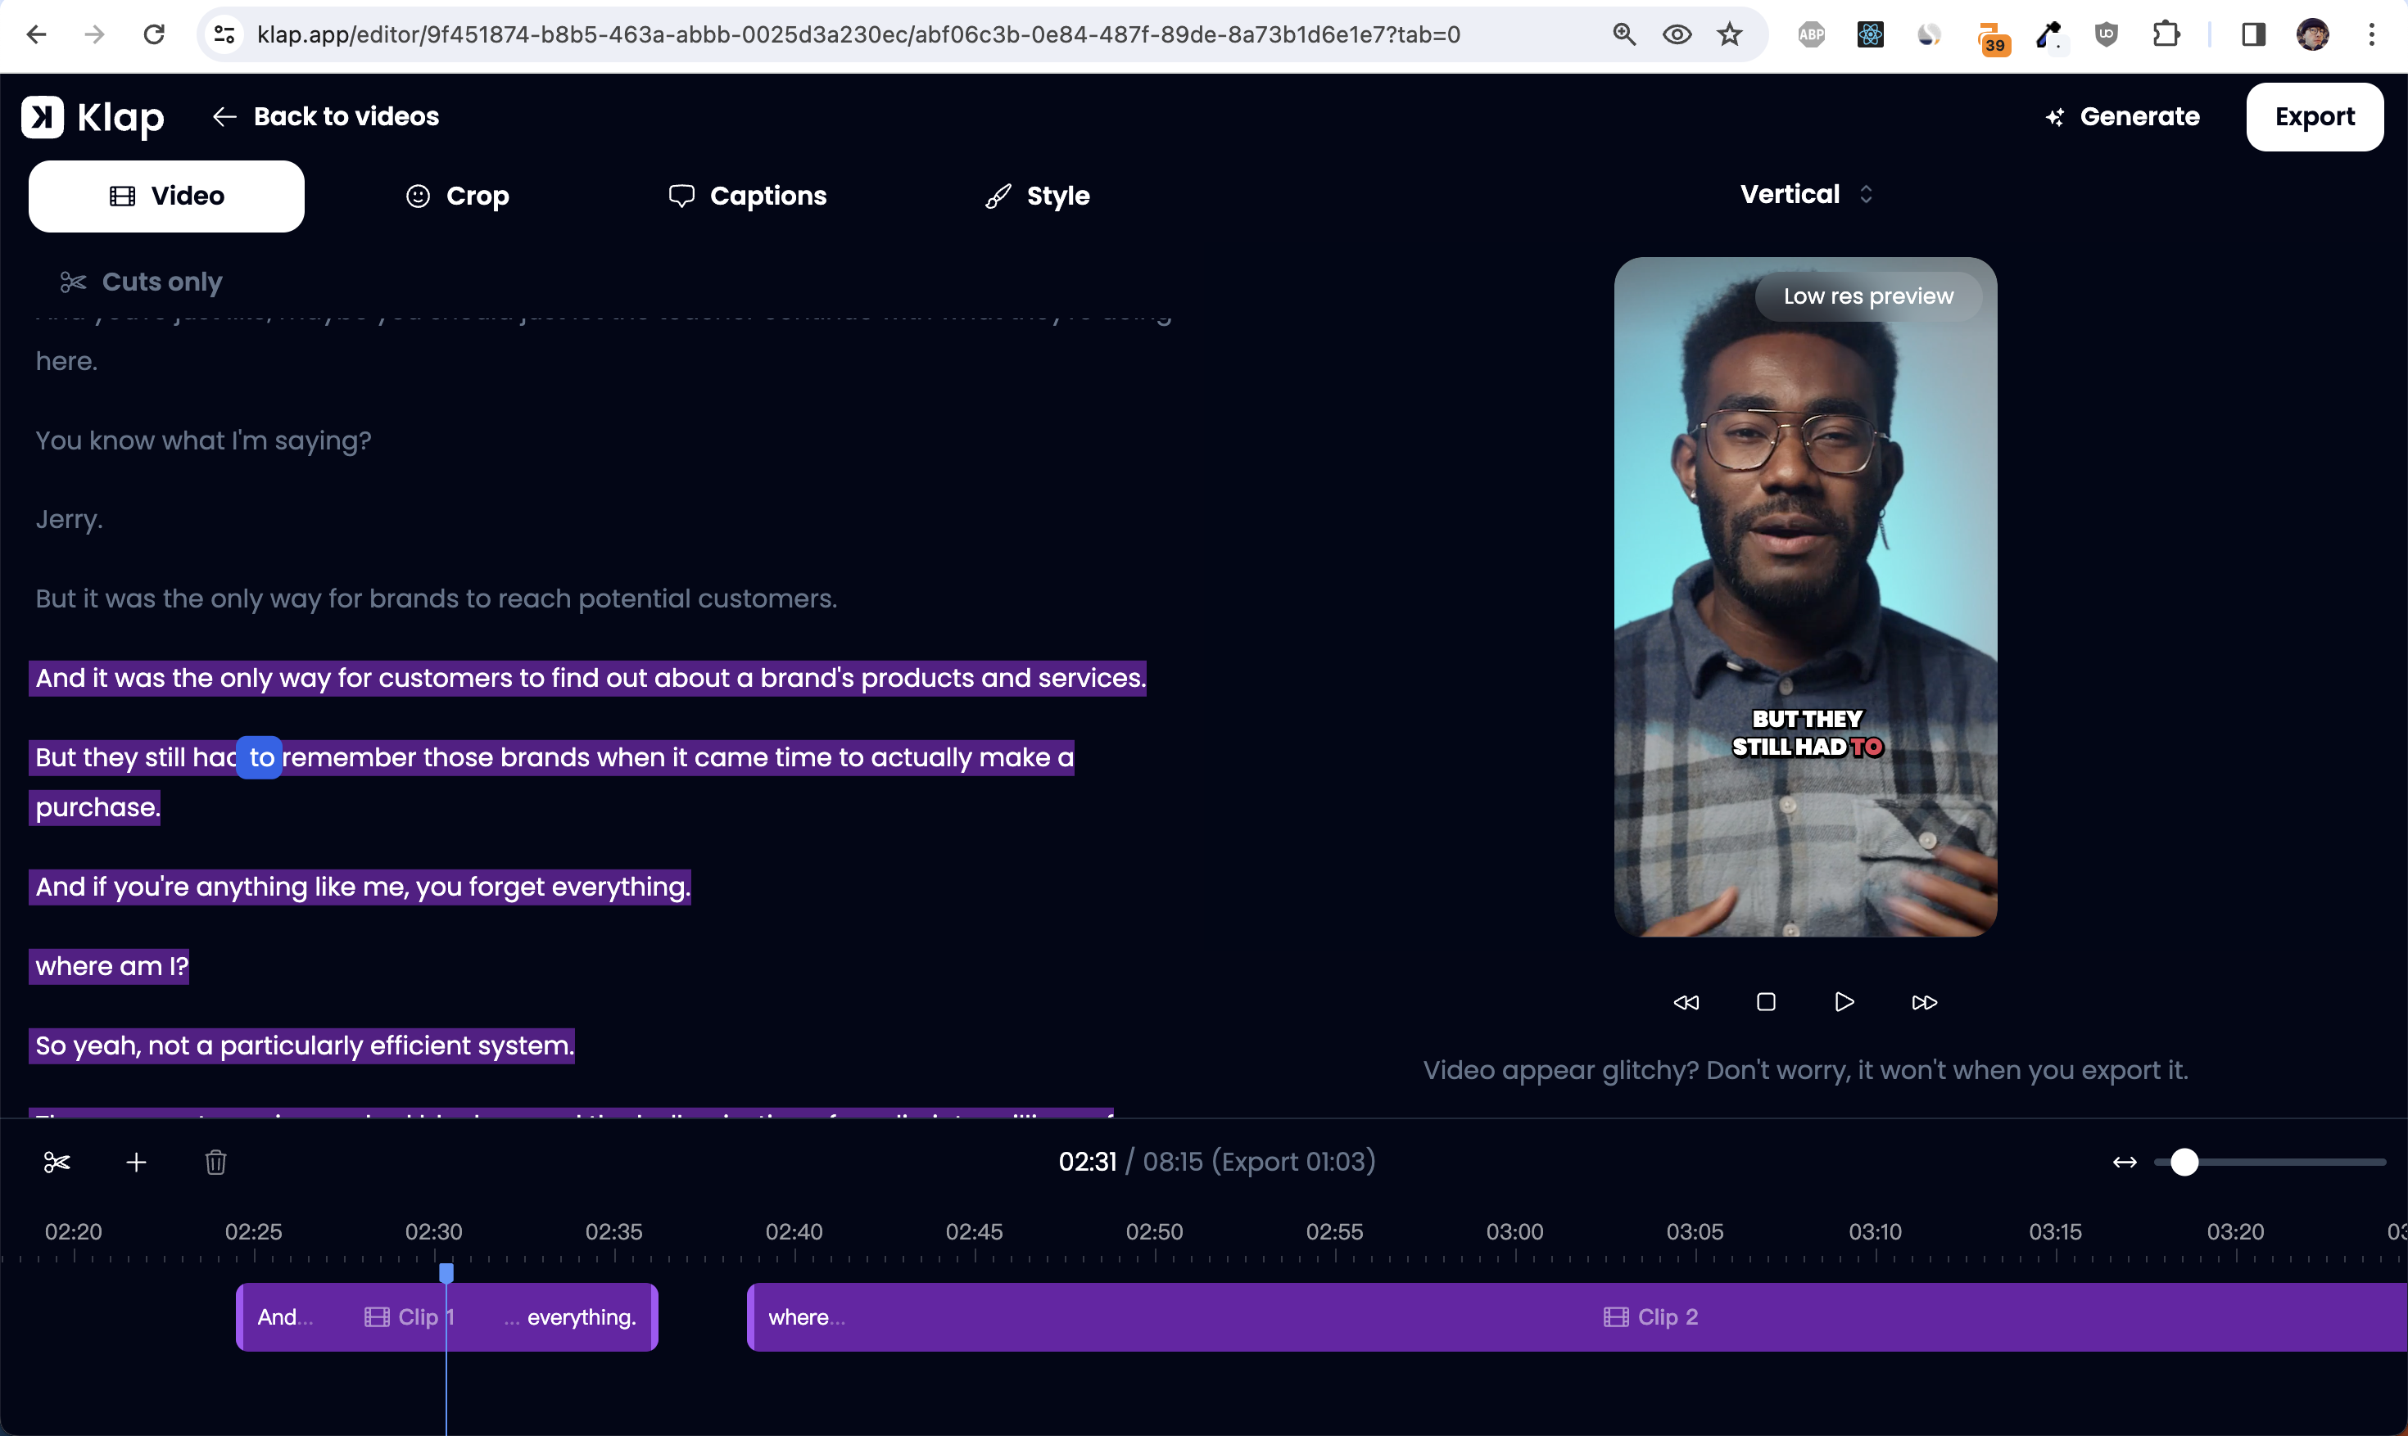Click the fit-width arrows icon beside zoom slider
The width and height of the screenshot is (2408, 1436).
point(2125,1163)
